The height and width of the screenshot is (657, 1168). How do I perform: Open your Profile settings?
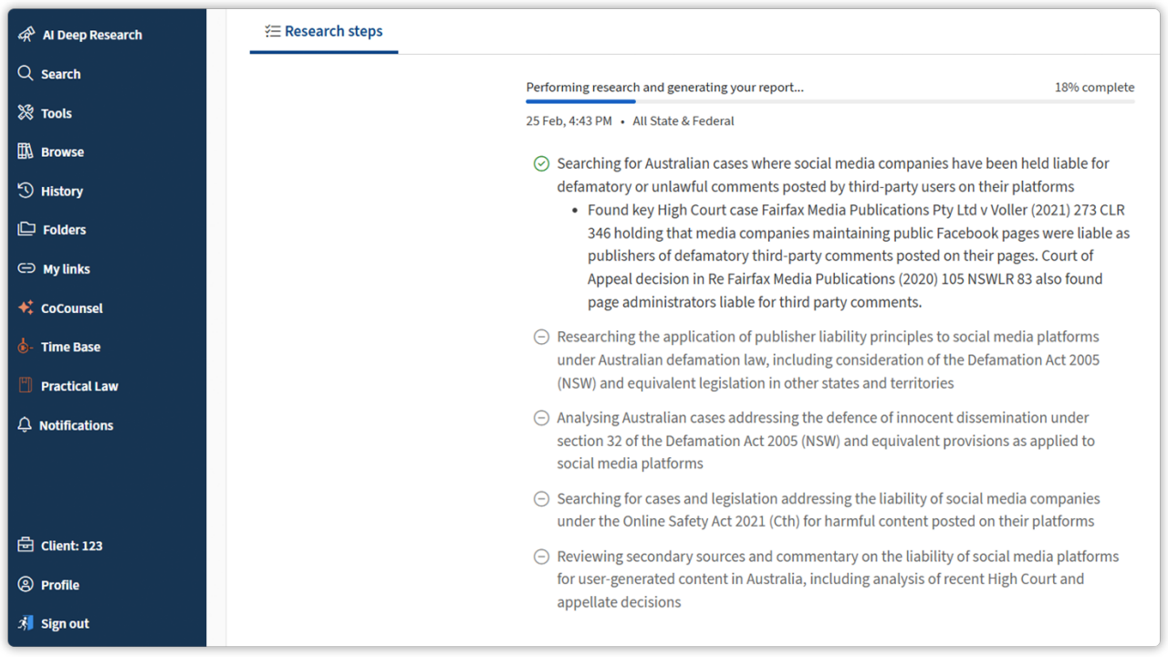point(58,584)
